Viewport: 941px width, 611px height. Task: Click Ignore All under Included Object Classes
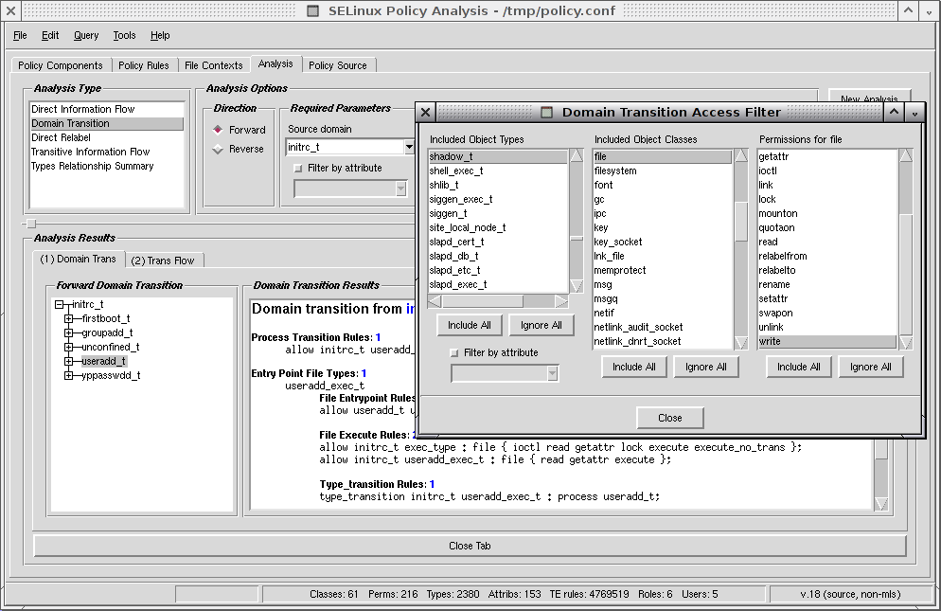point(706,368)
